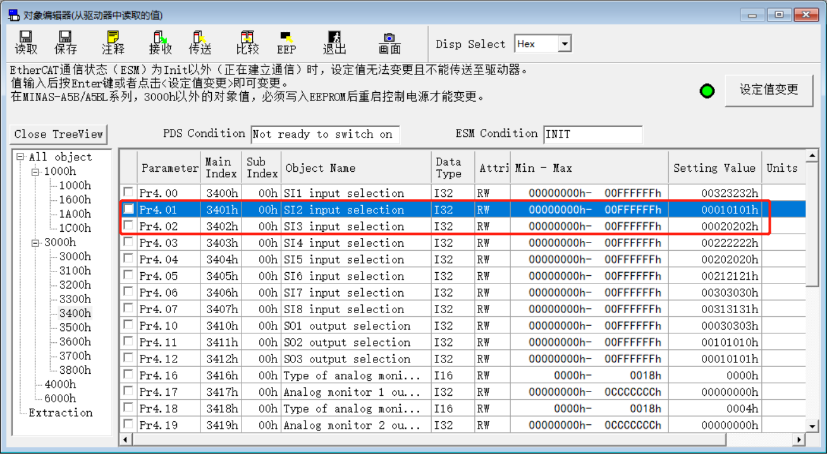
Task: Click the window title bar application icon
Action: click(x=13, y=14)
